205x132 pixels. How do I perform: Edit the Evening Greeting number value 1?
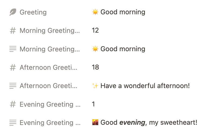93,104
